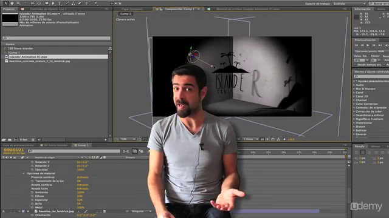Create a new composition from Project panel

pos(16,140)
